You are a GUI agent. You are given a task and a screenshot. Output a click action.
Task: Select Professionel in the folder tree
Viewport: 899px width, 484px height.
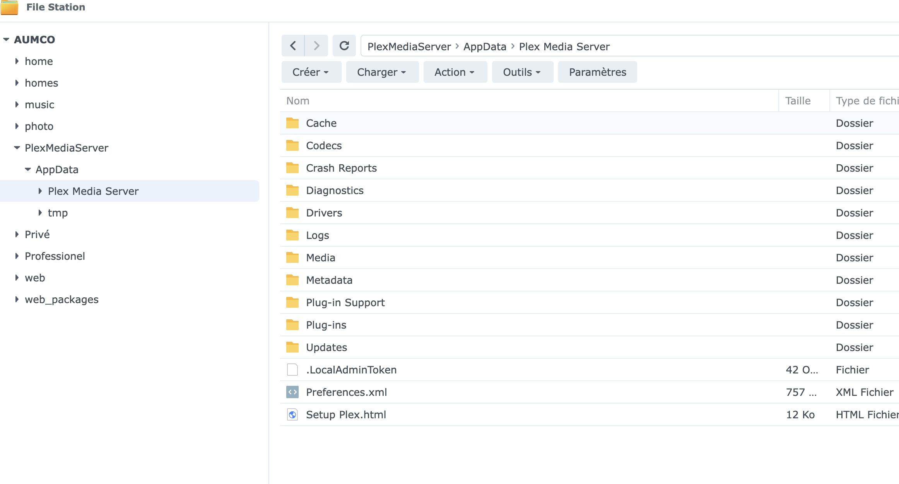coord(55,256)
